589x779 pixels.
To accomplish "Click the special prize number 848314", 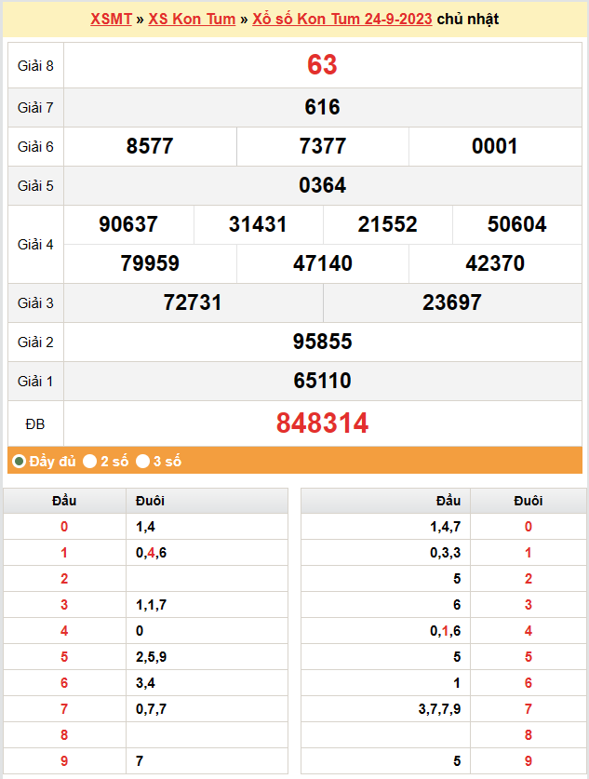I will point(322,423).
